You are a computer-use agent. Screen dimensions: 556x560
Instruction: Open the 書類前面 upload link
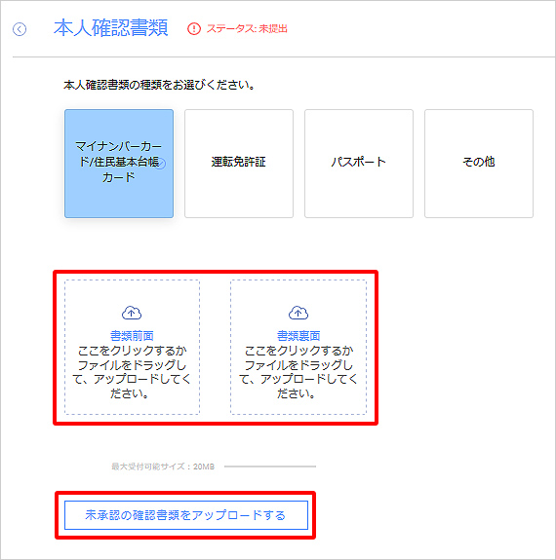pos(132,336)
